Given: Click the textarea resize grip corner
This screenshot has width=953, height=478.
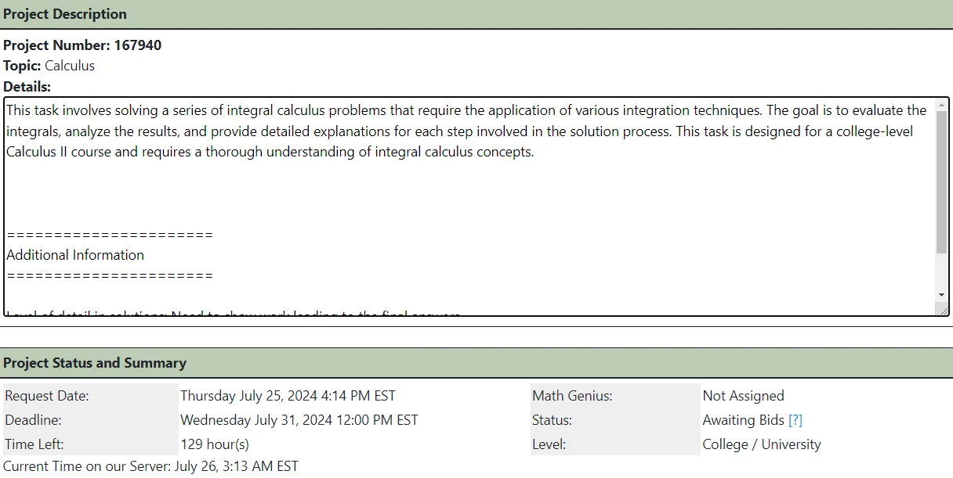Looking at the screenshot, I should (943, 310).
